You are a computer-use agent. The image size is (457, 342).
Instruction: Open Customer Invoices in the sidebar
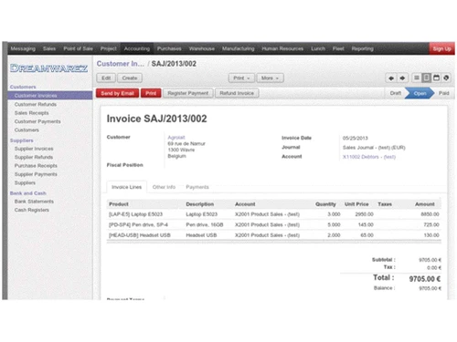(x=50, y=96)
